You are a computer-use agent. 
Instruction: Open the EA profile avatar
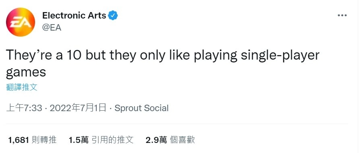21,22
